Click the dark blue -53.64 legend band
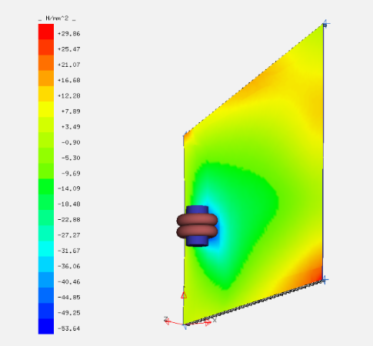This screenshot has height=346, width=373. (46, 326)
